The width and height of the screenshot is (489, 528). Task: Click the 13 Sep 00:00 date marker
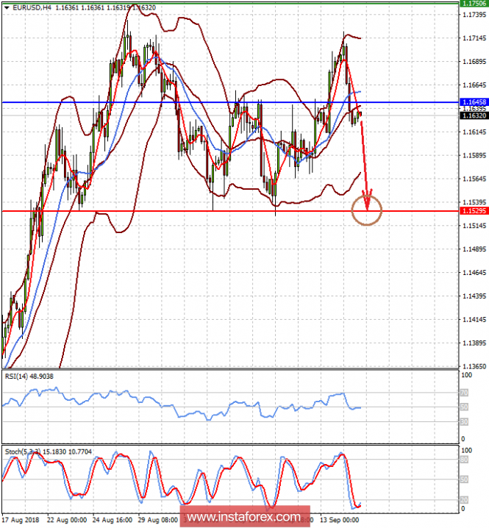pyautogui.click(x=339, y=520)
